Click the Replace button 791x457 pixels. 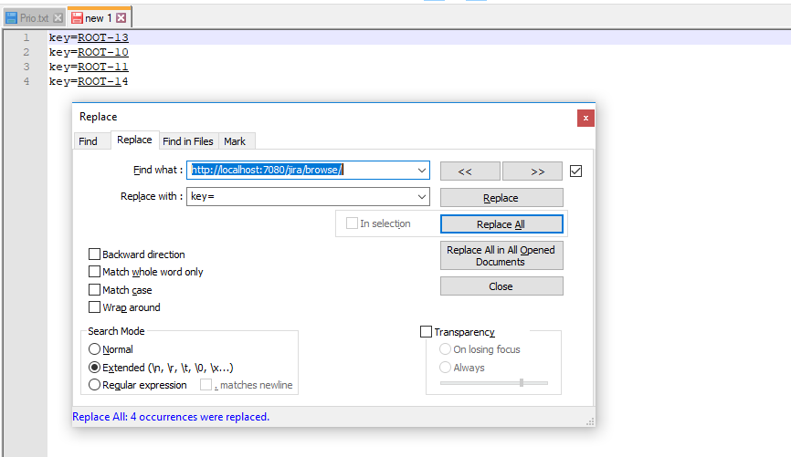(x=501, y=198)
